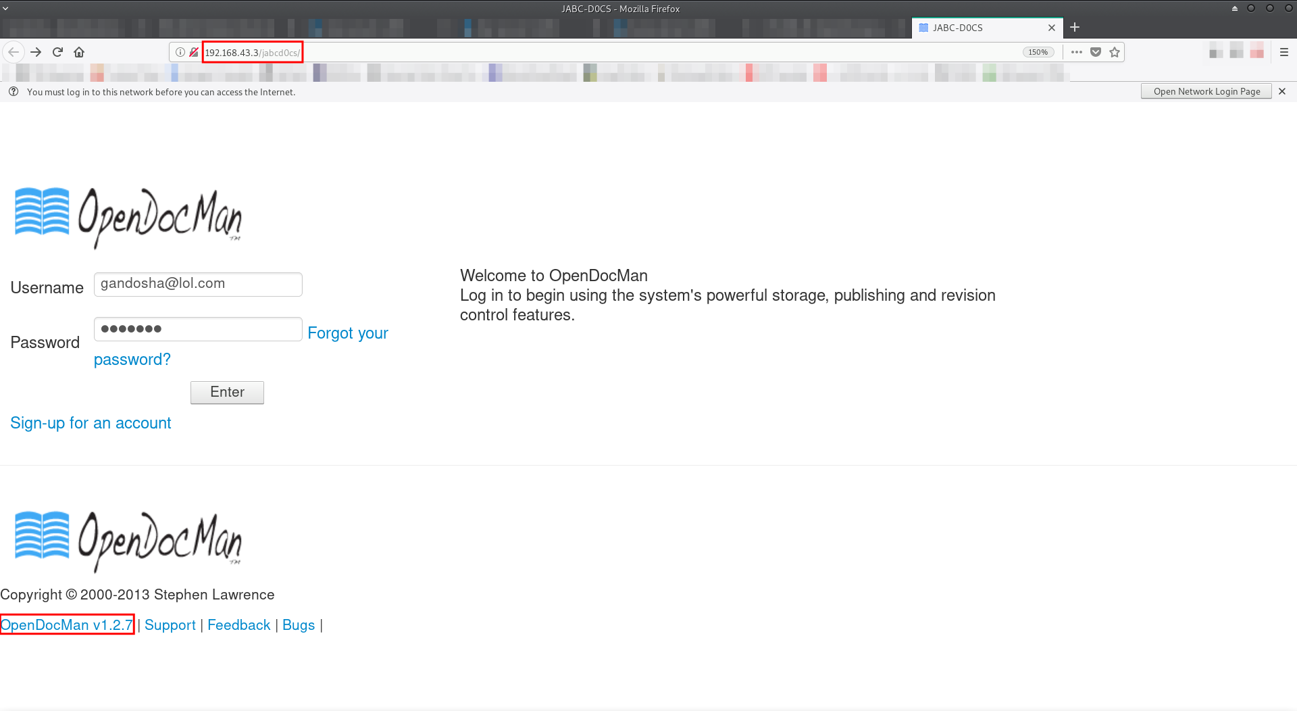Reset zoom via 150% indicator
Image resolution: width=1297 pixels, height=711 pixels.
point(1038,52)
